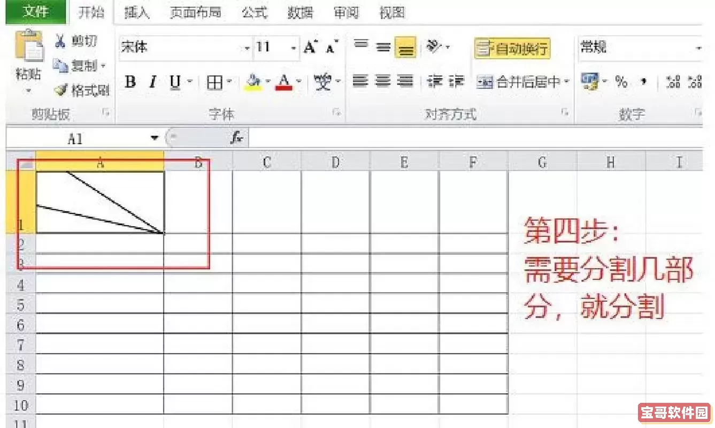Decrease font size with small A icon
Viewport: 715px width, 428px height.
pyautogui.click(x=332, y=48)
